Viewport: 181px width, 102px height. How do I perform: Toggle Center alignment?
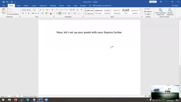[x=60, y=13]
